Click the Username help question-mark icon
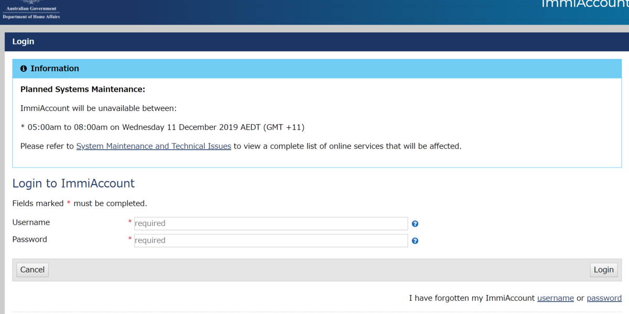The width and height of the screenshot is (629, 314). [415, 224]
